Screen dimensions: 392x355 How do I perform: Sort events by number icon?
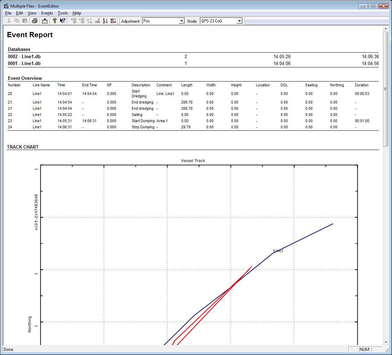tap(105, 21)
